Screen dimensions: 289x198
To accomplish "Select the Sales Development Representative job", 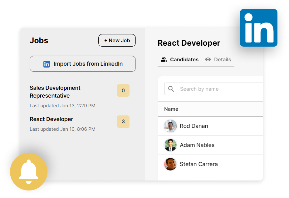I will coord(55,92).
